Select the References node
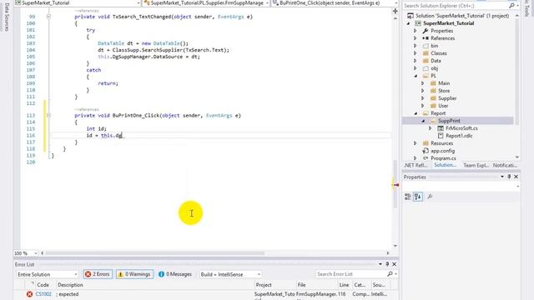 (442, 38)
